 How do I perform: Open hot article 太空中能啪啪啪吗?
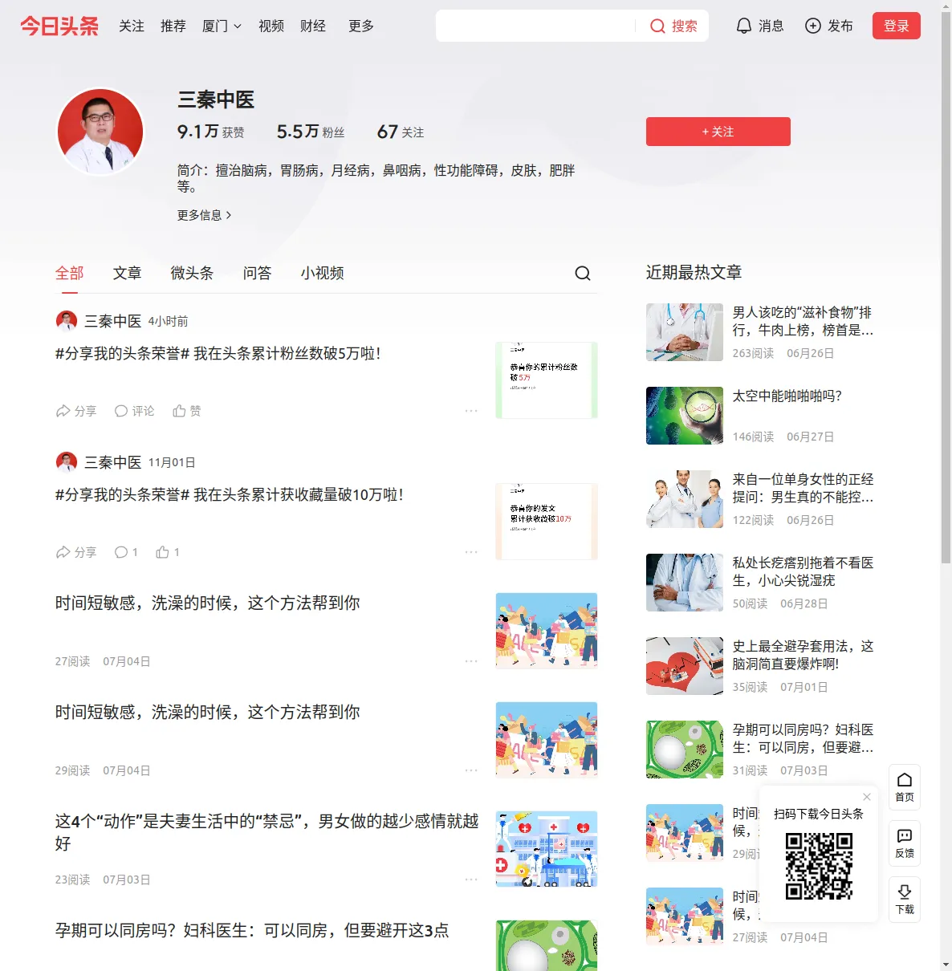point(787,396)
